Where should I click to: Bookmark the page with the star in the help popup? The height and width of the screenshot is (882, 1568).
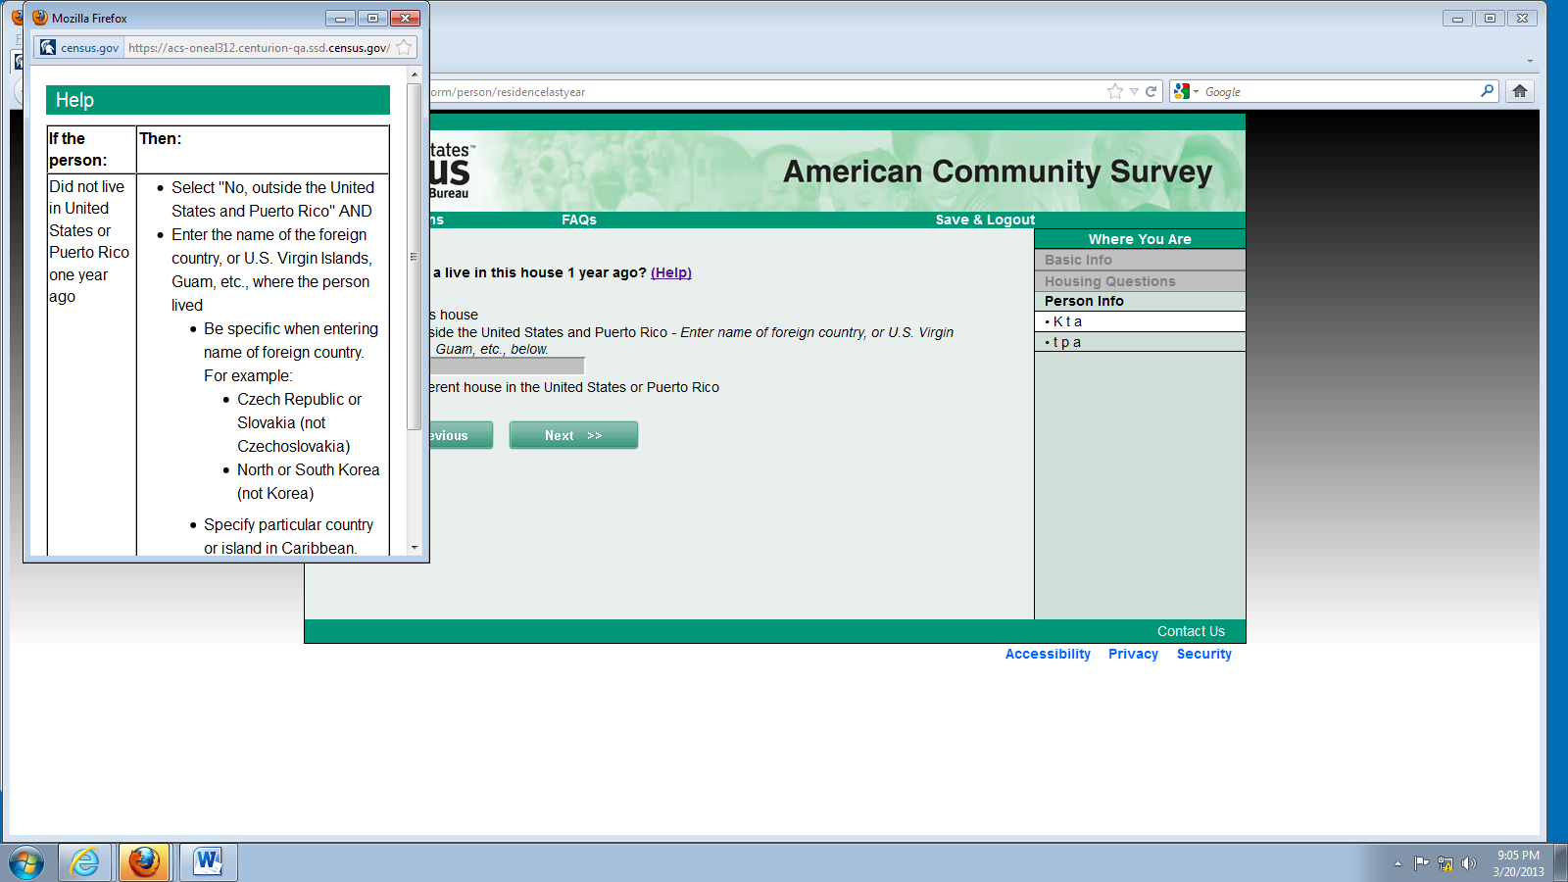tap(404, 47)
